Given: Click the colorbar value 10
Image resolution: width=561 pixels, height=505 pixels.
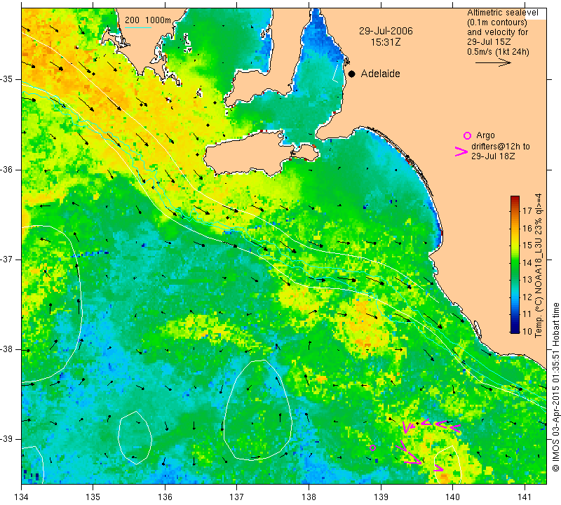Looking at the screenshot, I should (x=527, y=331).
